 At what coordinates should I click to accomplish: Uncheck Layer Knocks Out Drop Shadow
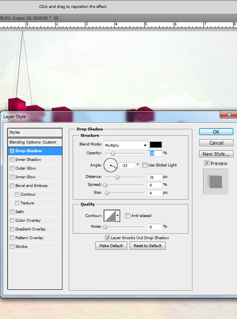click(x=107, y=238)
